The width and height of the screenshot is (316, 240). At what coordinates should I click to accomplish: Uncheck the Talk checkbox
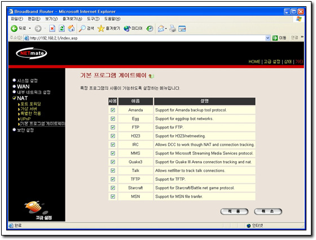coord(113,171)
